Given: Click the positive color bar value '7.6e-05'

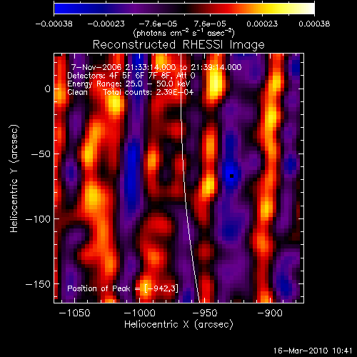Looking at the screenshot, I should tap(210, 24).
